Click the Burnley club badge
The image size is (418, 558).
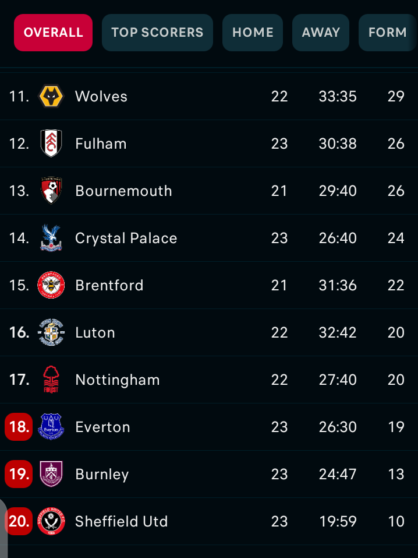click(x=51, y=474)
